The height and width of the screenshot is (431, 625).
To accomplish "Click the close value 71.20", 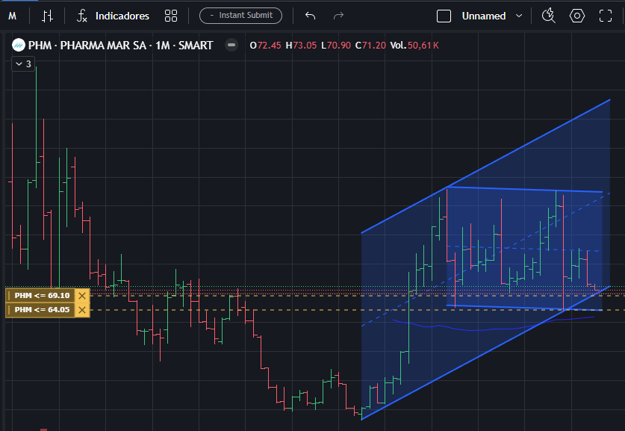I will (x=374, y=46).
